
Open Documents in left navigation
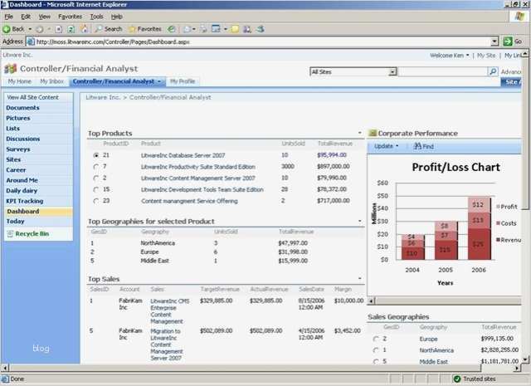click(x=22, y=107)
